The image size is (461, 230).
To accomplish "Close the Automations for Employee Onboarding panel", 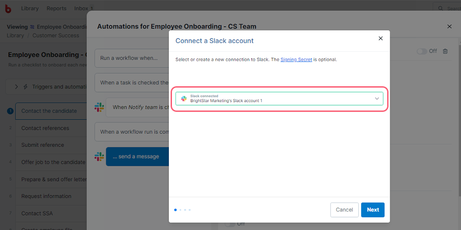I will [x=449, y=27].
